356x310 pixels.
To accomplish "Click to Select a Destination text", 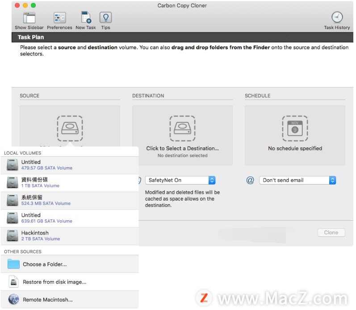I will click(x=183, y=148).
